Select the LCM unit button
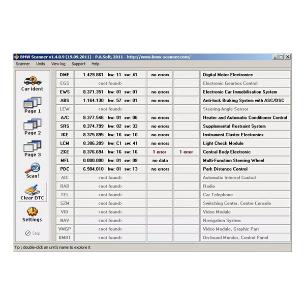The width and height of the screenshot is (305, 305). click(x=65, y=143)
